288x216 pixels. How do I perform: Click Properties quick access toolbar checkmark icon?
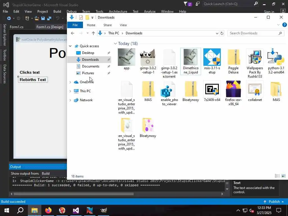coord(81,17)
